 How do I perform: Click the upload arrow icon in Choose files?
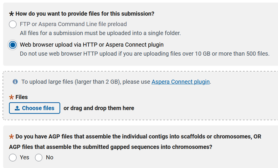[x=17, y=108]
